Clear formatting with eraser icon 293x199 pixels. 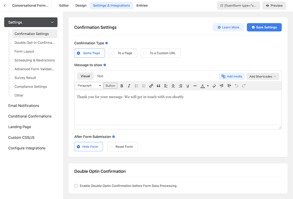click(214, 86)
